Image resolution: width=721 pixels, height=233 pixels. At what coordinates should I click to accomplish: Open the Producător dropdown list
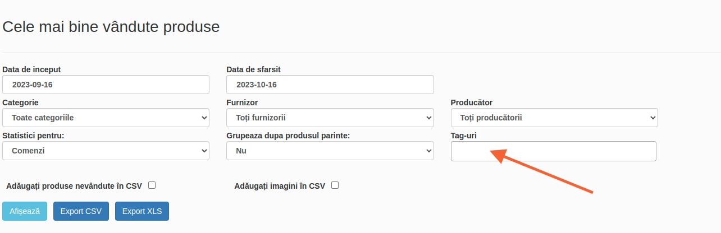pos(554,118)
